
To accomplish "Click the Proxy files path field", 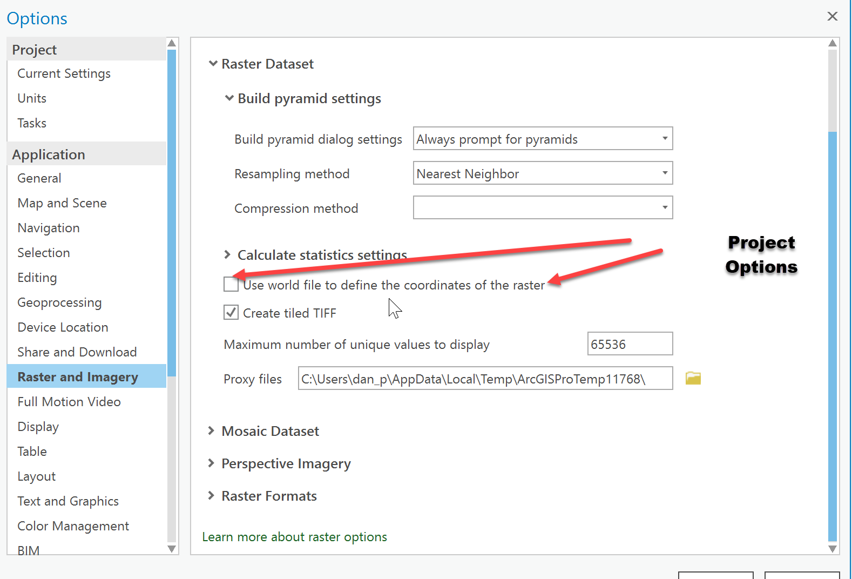I will pyautogui.click(x=485, y=379).
